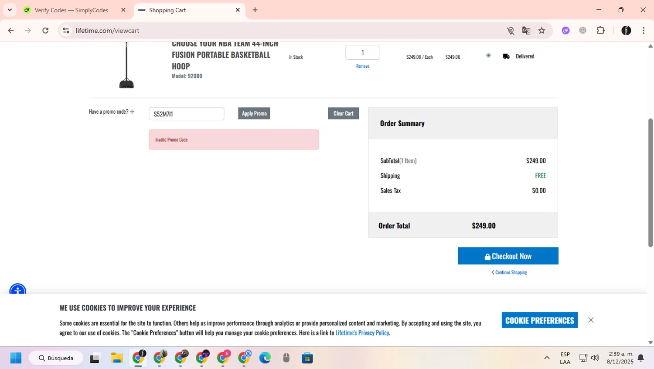The width and height of the screenshot is (654, 369).
Task: Show hidden system tray icons
Action: click(x=547, y=358)
